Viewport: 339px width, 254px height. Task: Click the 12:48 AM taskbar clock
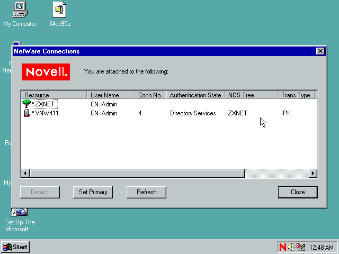coord(322,247)
